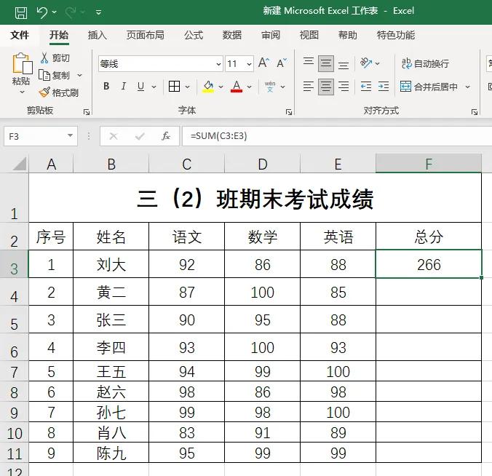Screen dimensions: 492x476
Task: Open the Name Box dropdown arrow
Action: (x=71, y=135)
